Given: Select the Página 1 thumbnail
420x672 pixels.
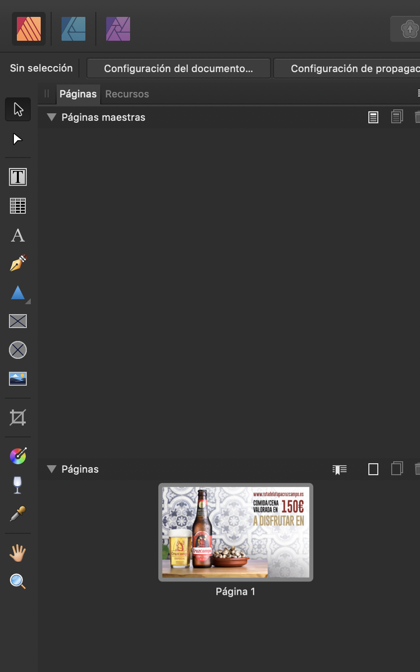Looking at the screenshot, I should (236, 532).
